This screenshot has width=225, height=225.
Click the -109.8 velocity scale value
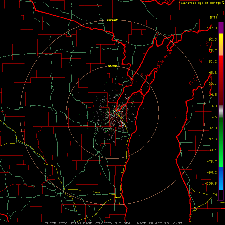coord(211,183)
